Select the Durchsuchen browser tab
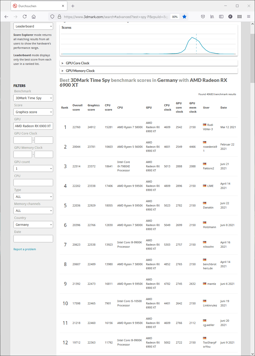Image resolution: width=255 pixels, height=356 pixels. pyautogui.click(x=39, y=6)
